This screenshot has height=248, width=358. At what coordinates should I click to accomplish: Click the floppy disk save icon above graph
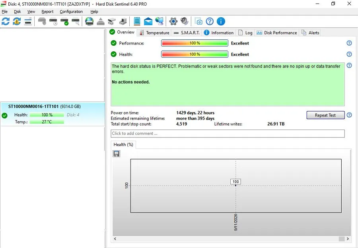click(117, 154)
